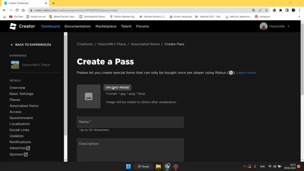This screenshot has width=304, height=171.
Task: Bookmark the page with the star icon
Action: [x=266, y=10]
